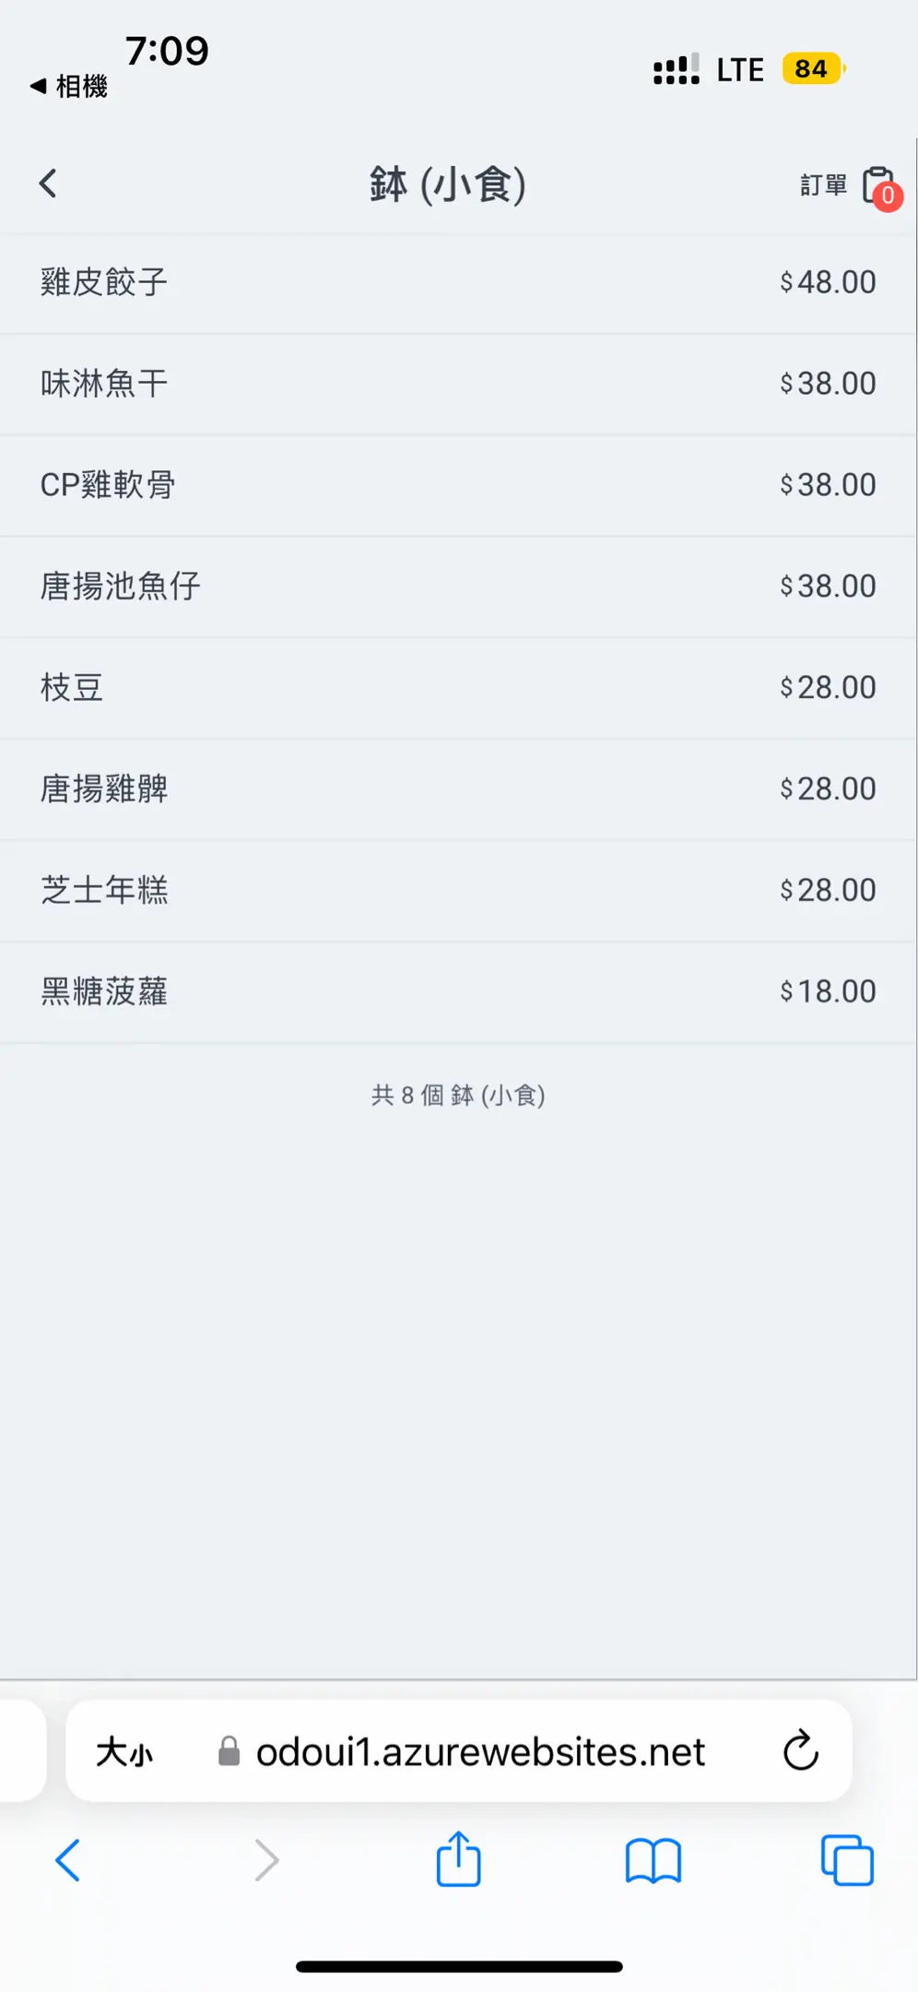Image resolution: width=918 pixels, height=1992 pixels.
Task: Tap the 大小 text size button
Action: 125,1751
